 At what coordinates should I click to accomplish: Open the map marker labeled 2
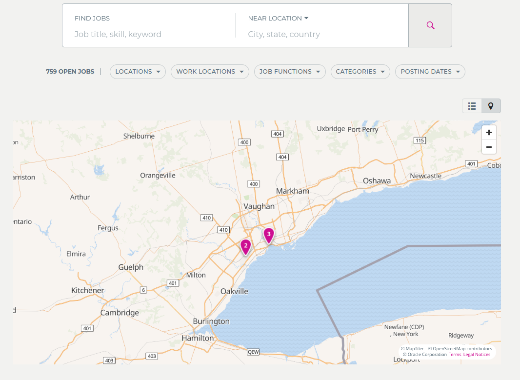coord(246,247)
